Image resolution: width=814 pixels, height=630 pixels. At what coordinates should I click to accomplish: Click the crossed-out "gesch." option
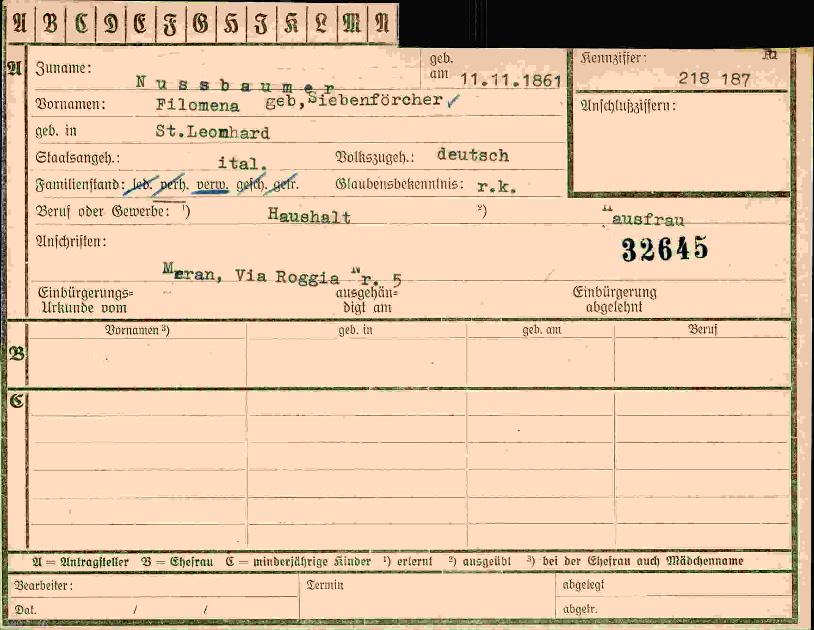pos(252,185)
